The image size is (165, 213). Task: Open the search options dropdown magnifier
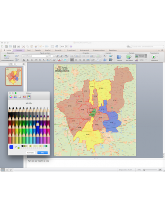(128, 46)
